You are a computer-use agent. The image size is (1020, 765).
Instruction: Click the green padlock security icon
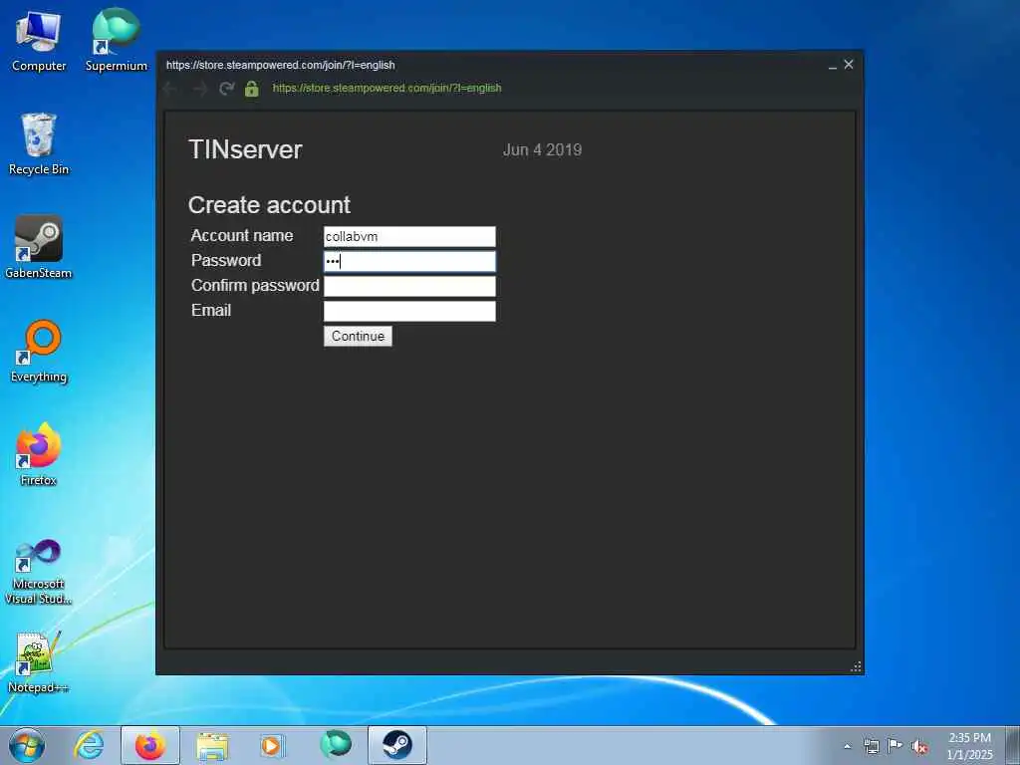point(252,89)
